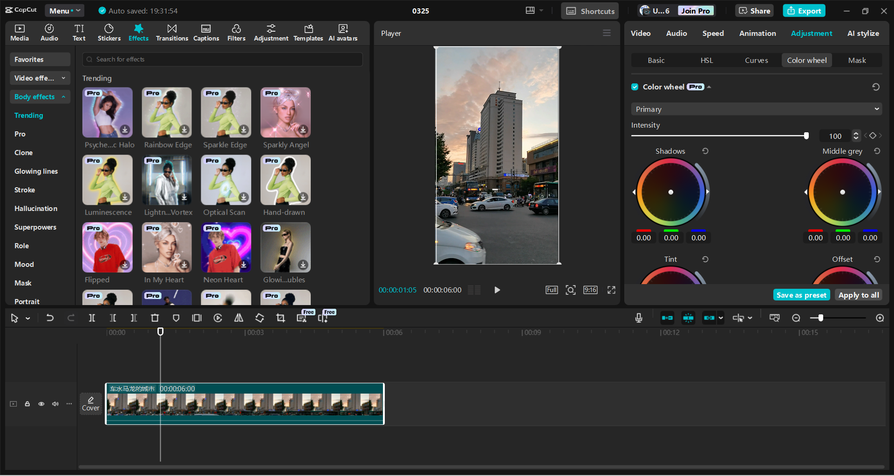The width and height of the screenshot is (894, 476).
Task: Click the Undo icon in timeline toolbar
Action: click(50, 318)
